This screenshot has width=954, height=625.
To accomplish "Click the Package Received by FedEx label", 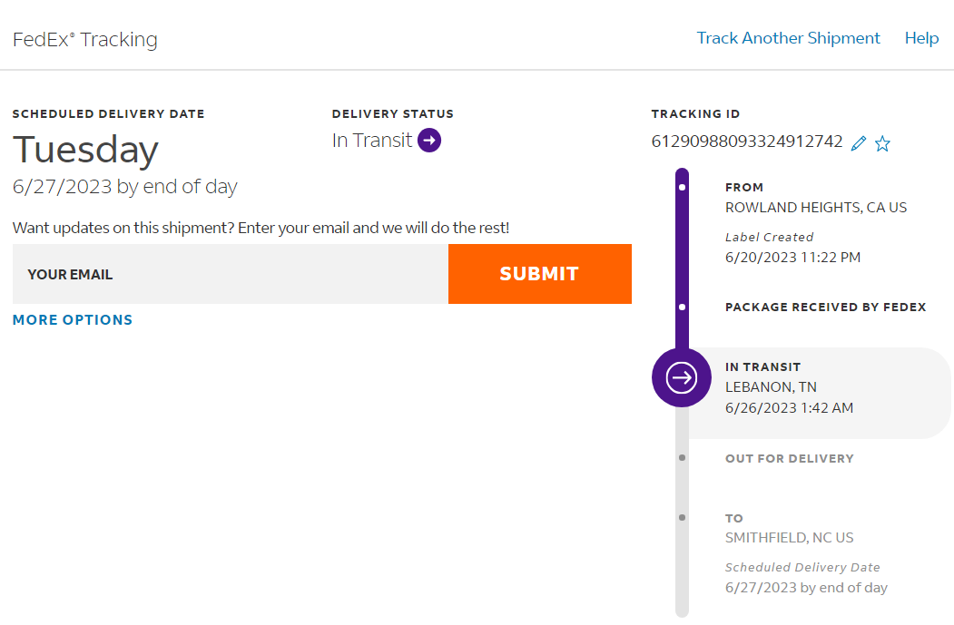I will pyautogui.click(x=825, y=308).
